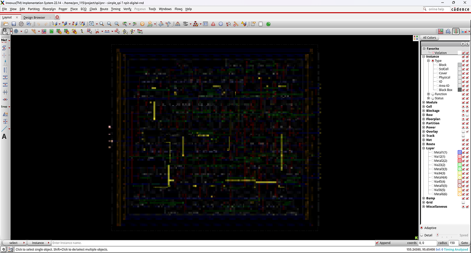Toggle the Append checkbox
The image size is (471, 253).
(377, 243)
